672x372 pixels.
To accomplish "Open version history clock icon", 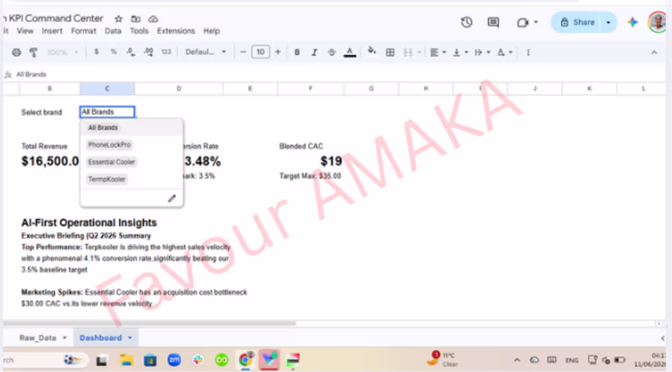I will pos(467,22).
